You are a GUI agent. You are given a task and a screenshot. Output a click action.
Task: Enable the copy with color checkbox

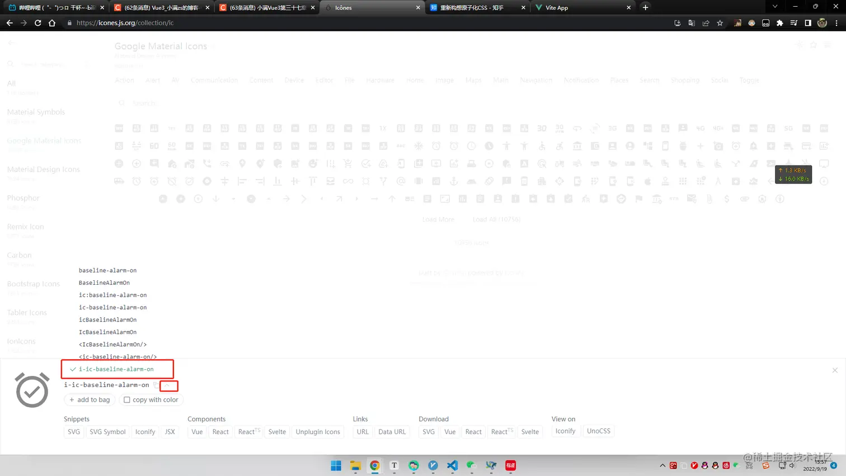click(127, 400)
